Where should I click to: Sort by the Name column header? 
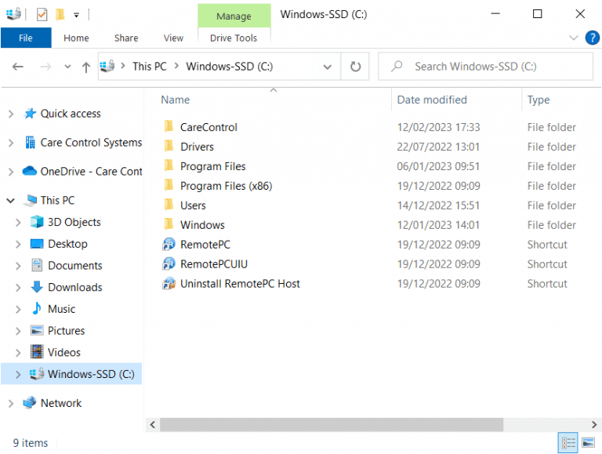(175, 100)
